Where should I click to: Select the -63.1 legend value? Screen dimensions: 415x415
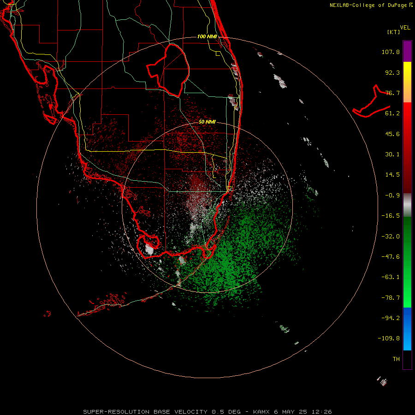click(391, 277)
